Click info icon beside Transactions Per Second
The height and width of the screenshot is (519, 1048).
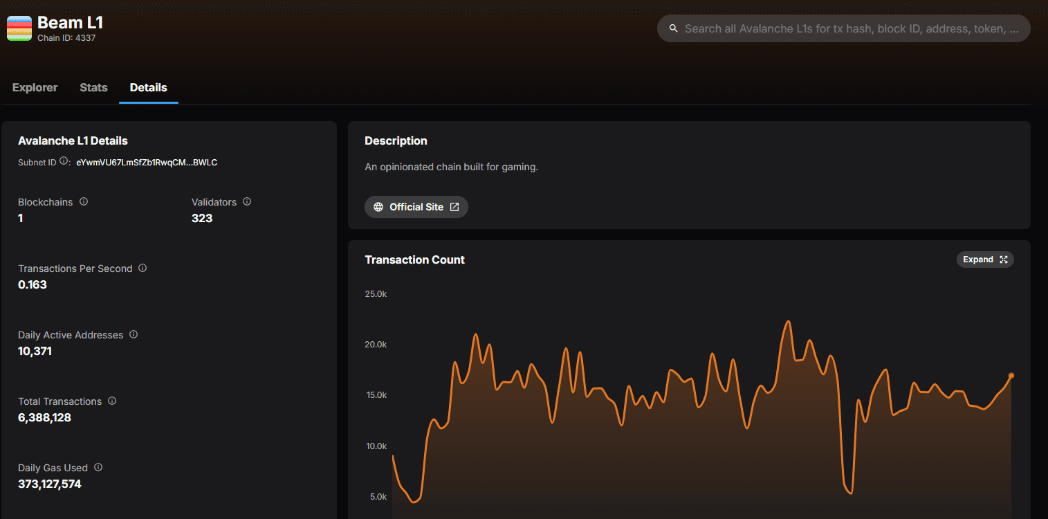pos(143,268)
